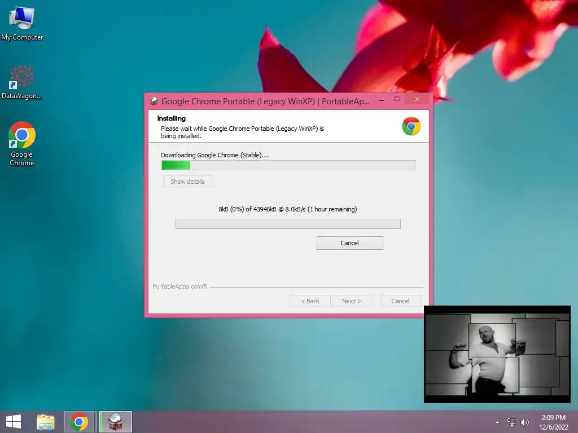The height and width of the screenshot is (433, 578).
Task: Minimize the installer window
Action: coord(382,100)
